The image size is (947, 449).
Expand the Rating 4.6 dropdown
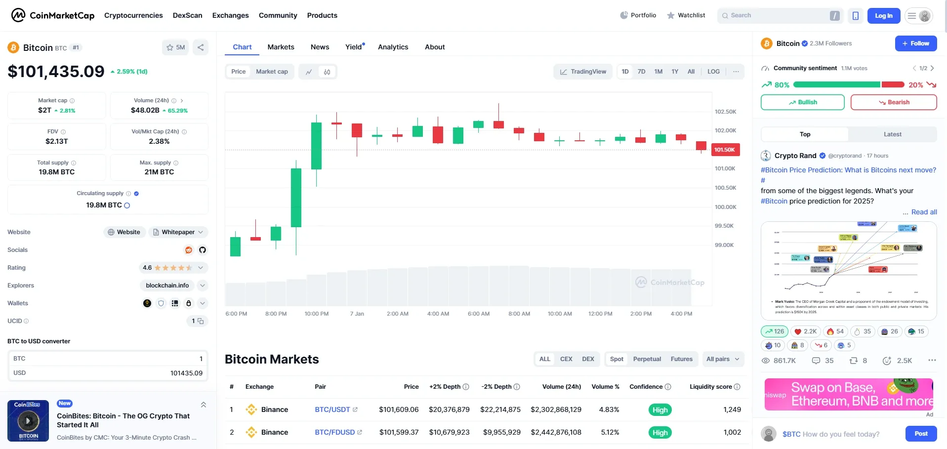[x=201, y=268]
